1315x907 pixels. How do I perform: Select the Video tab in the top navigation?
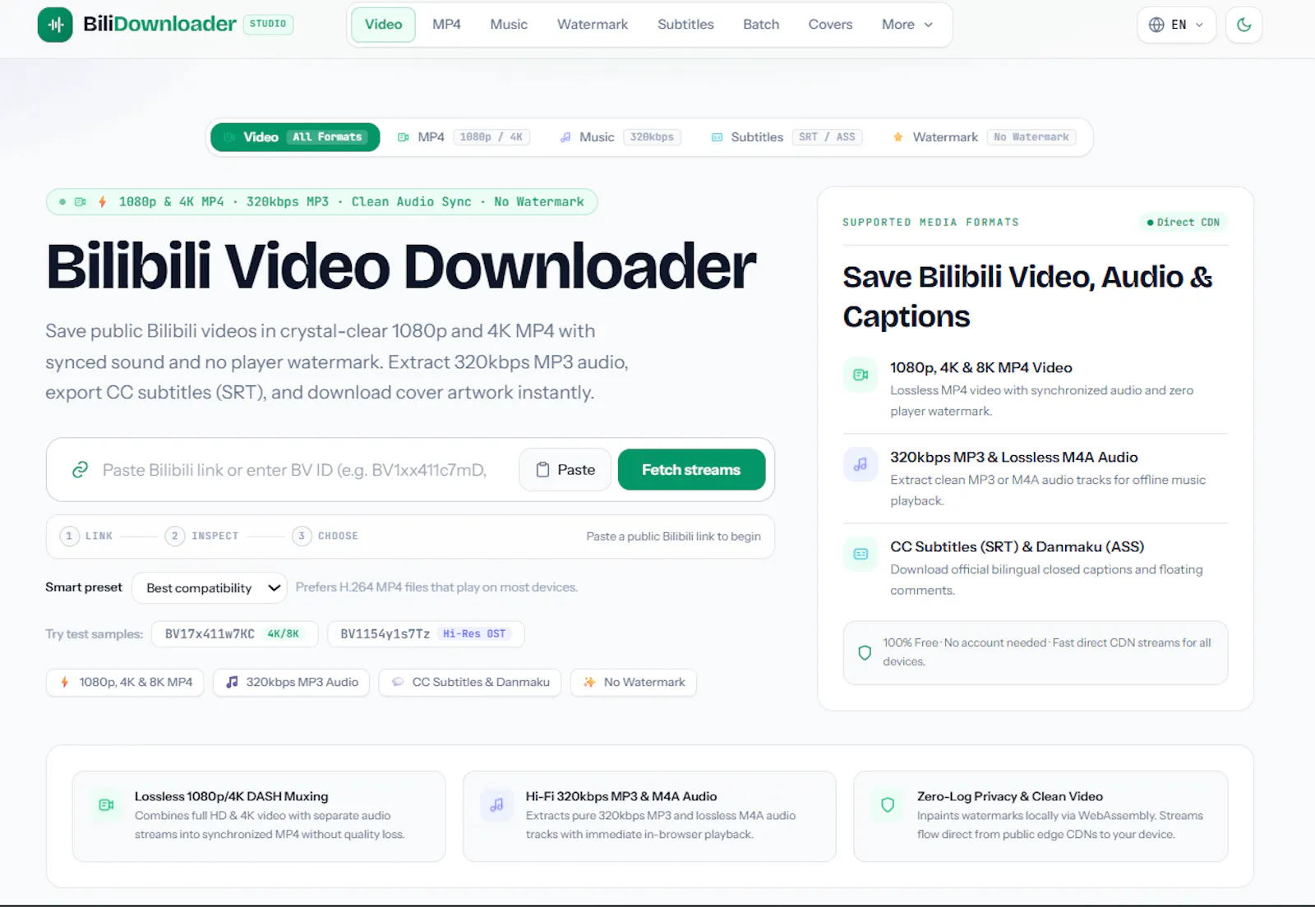pyautogui.click(x=383, y=25)
